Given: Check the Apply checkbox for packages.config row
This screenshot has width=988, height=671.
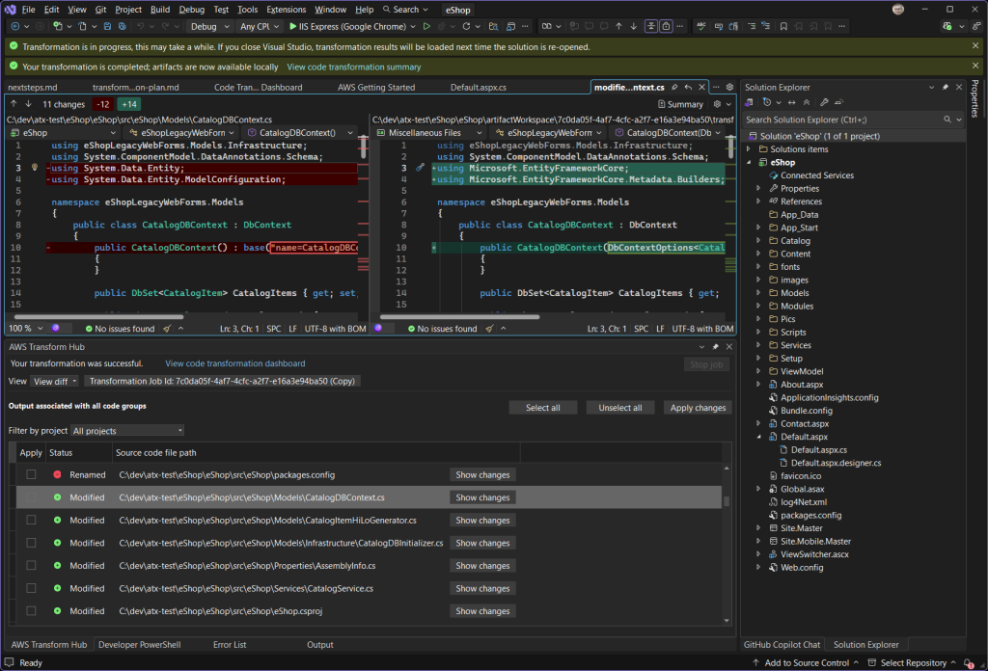Looking at the screenshot, I should [32, 473].
